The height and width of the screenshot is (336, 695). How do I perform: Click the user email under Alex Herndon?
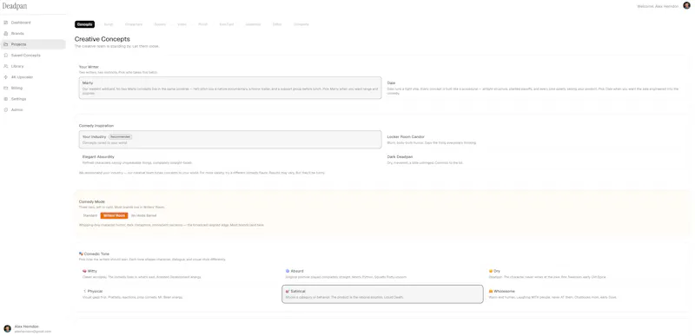tap(33, 331)
